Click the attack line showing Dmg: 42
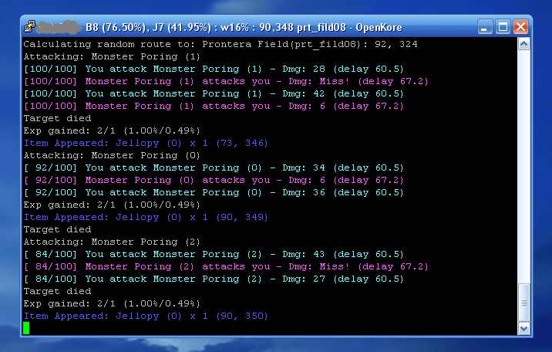 [x=214, y=93]
